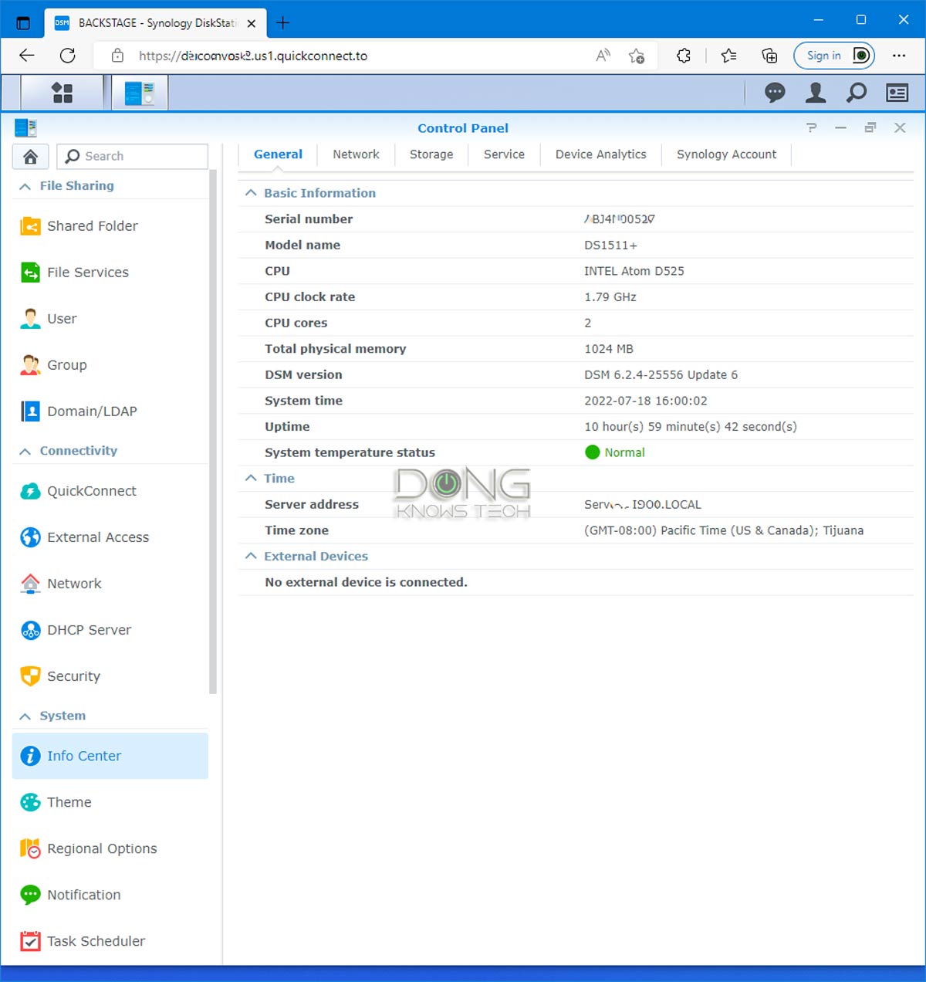This screenshot has width=926, height=982.
Task: Open browser Collections icon
Action: coord(769,56)
